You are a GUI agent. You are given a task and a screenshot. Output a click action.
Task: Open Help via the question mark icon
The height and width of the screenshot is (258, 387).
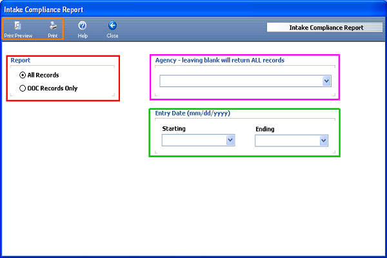pyautogui.click(x=83, y=26)
